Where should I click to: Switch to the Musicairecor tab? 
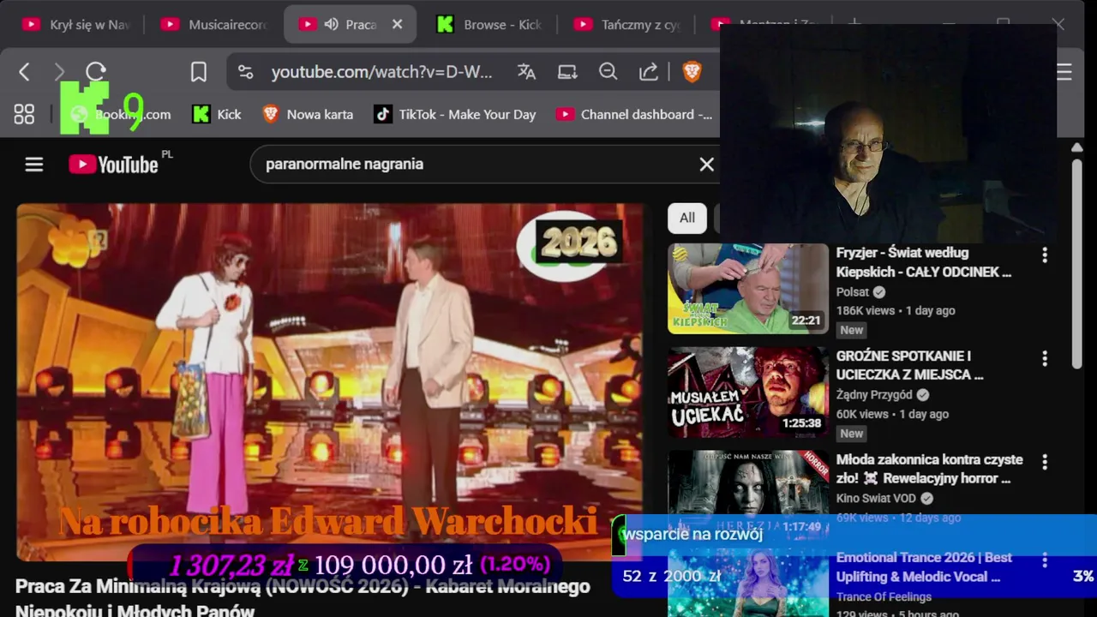(214, 24)
